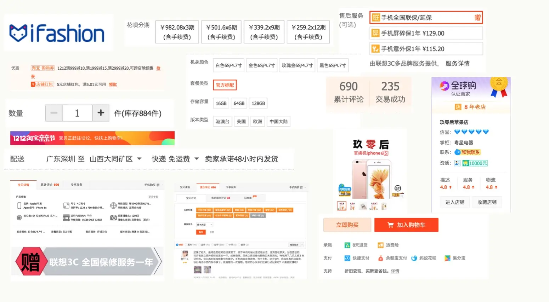Click the 690 累计评论 counter
Viewport: 549px width, 302px height.
349,92
